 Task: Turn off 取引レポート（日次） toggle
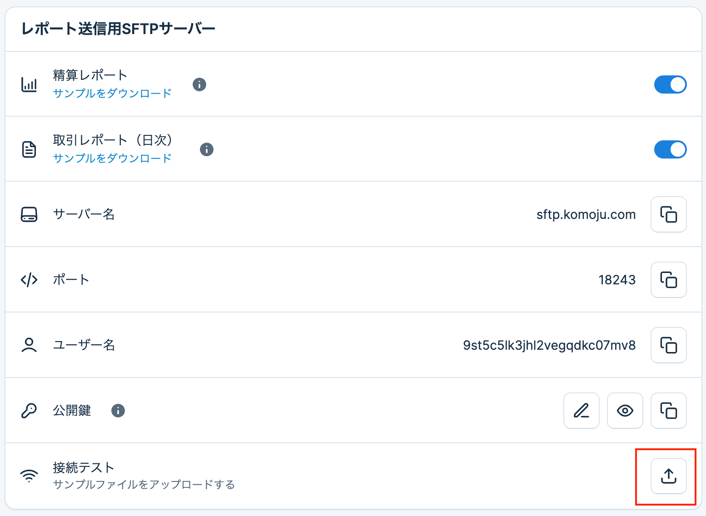tap(670, 149)
